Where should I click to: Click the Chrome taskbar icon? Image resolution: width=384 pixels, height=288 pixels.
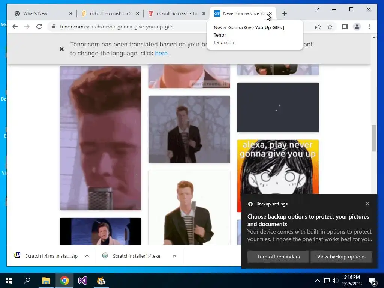click(64, 280)
